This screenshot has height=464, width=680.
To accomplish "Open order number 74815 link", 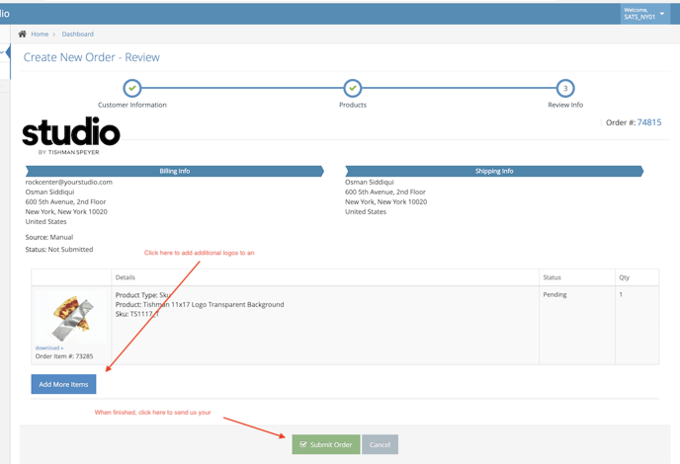I will (x=649, y=122).
